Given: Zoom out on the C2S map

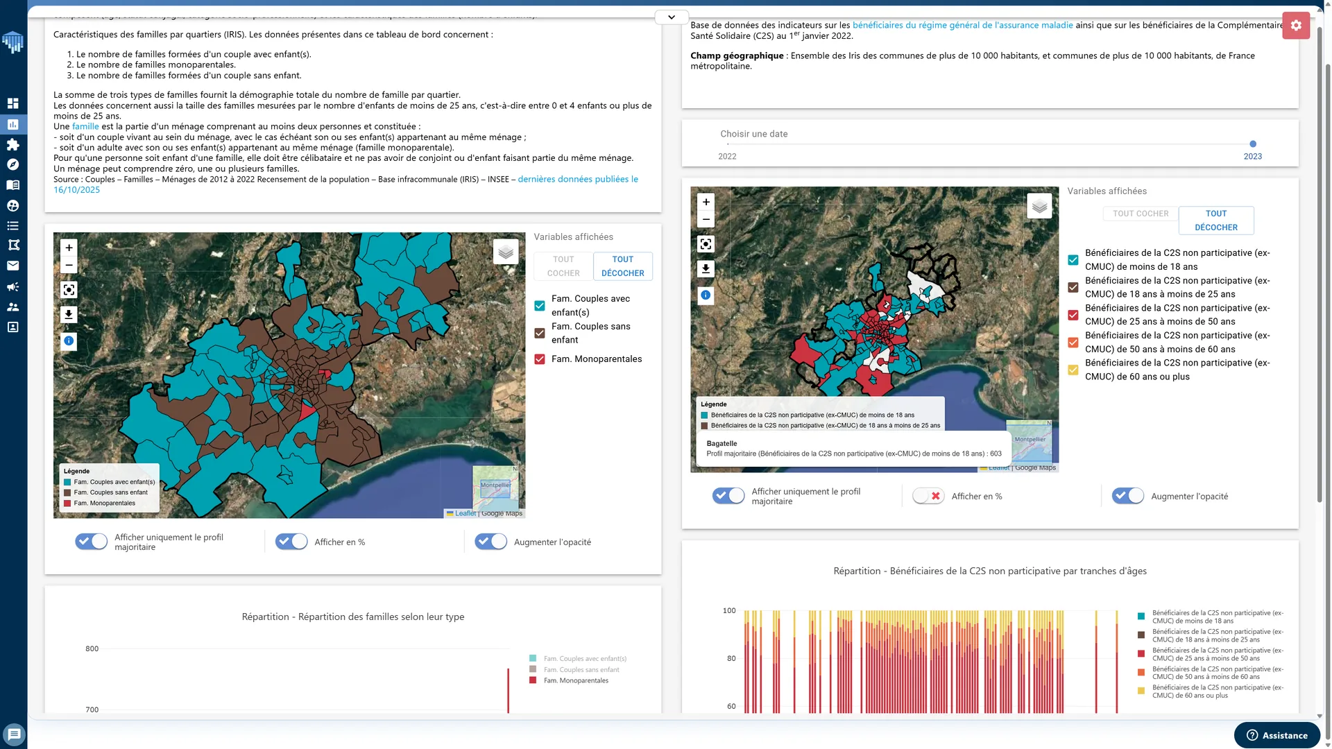Looking at the screenshot, I should (706, 219).
